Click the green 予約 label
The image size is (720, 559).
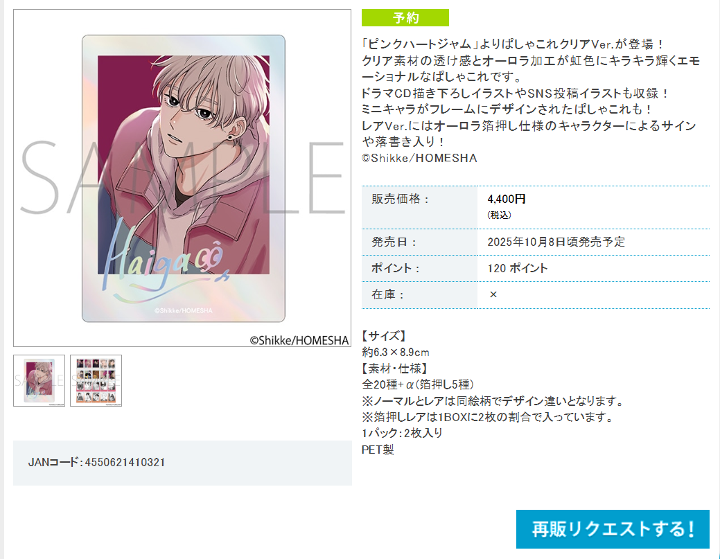point(405,18)
